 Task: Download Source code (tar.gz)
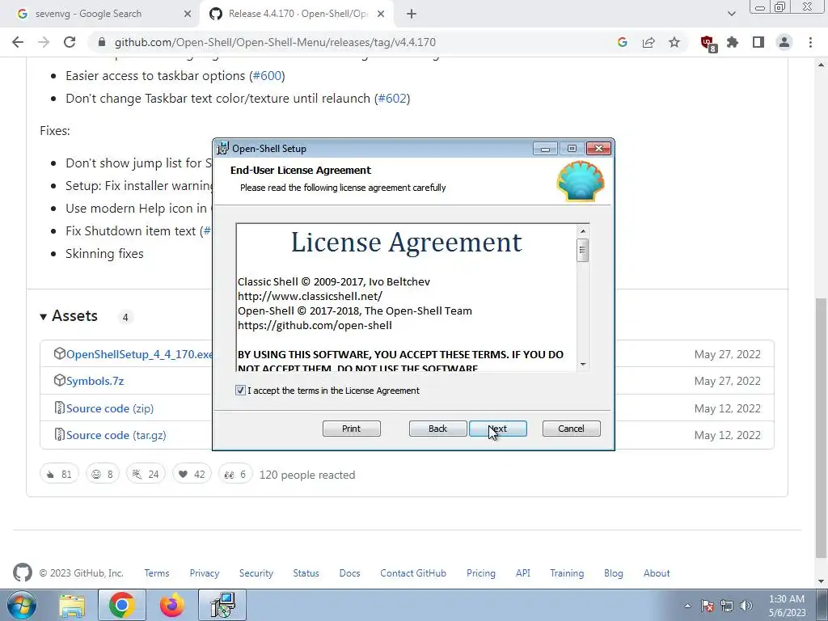[x=116, y=435]
